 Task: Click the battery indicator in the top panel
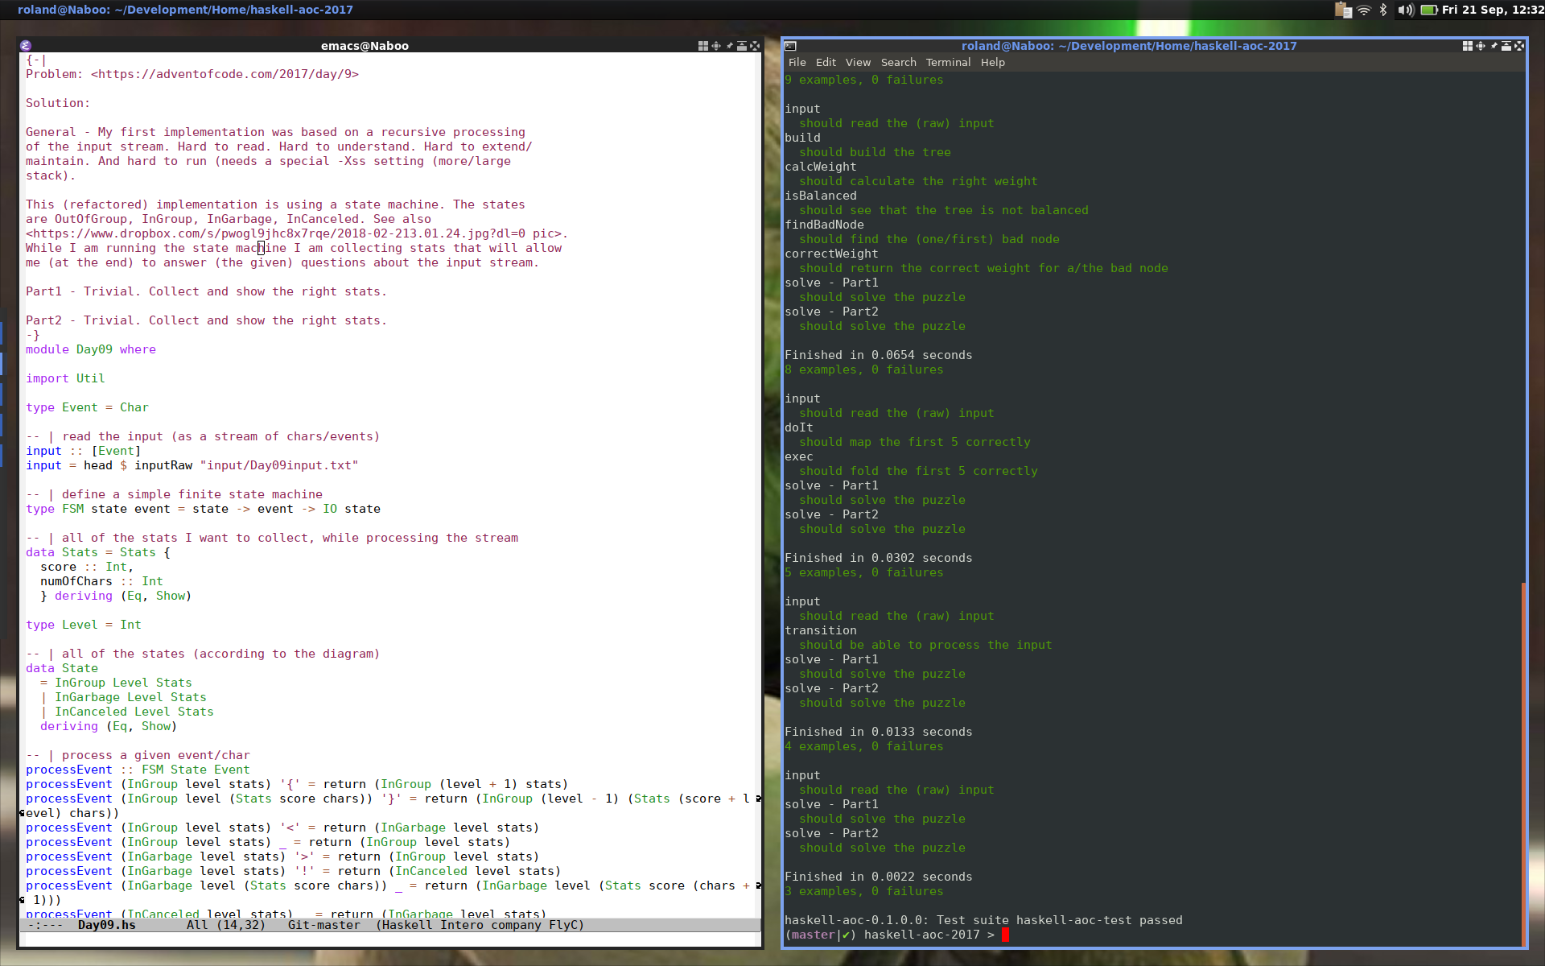pos(1429,10)
